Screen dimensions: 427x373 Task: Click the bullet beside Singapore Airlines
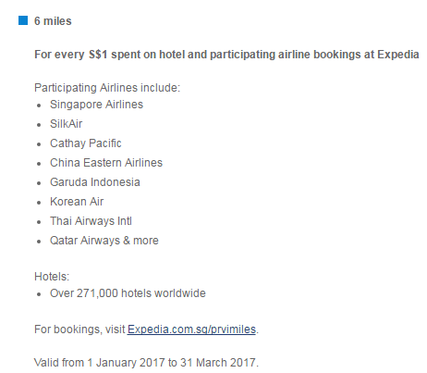tap(39, 106)
